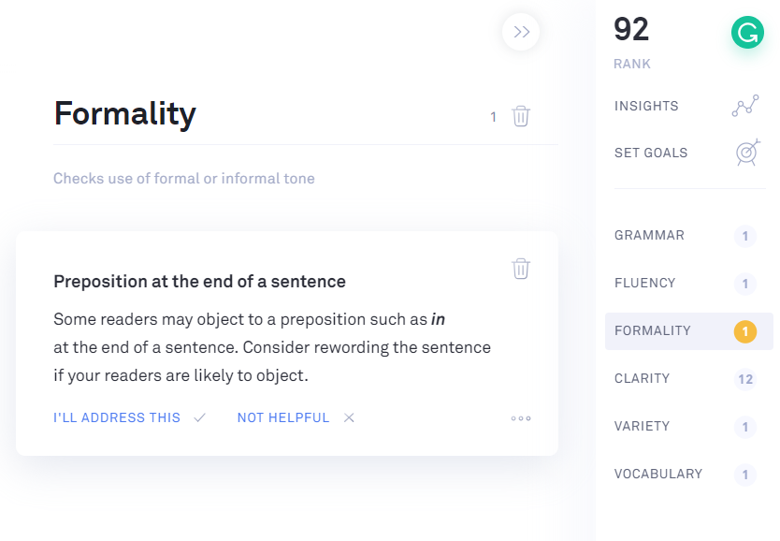Click the yellow Formality count badge

tap(745, 331)
